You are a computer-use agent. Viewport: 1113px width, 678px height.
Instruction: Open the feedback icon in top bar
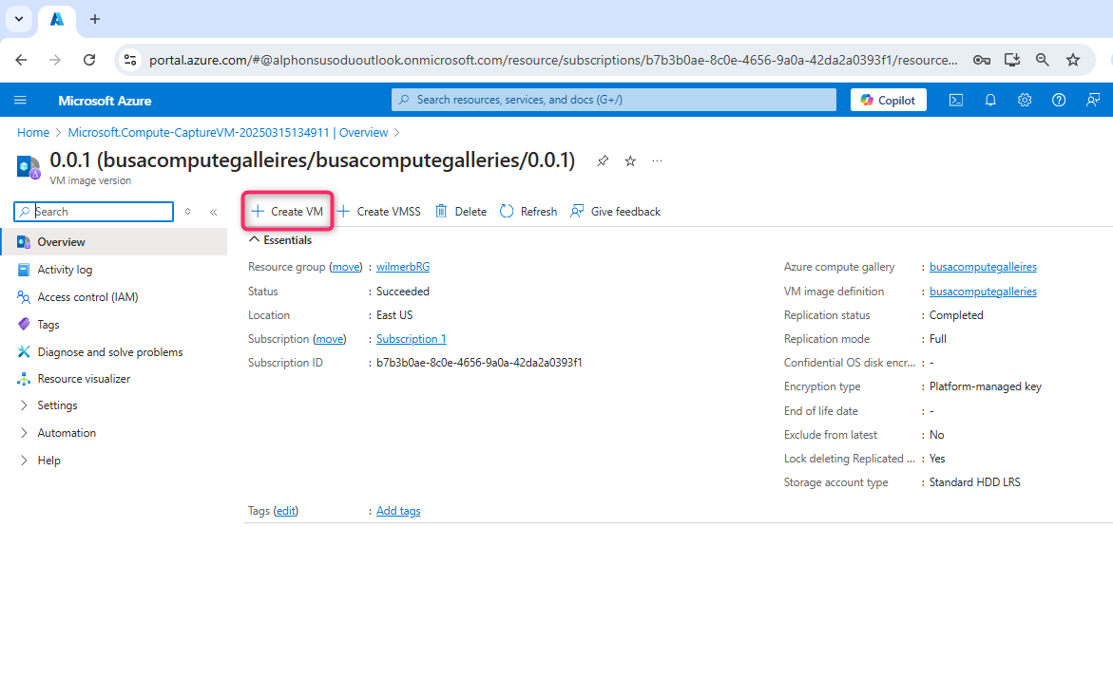(x=1092, y=100)
